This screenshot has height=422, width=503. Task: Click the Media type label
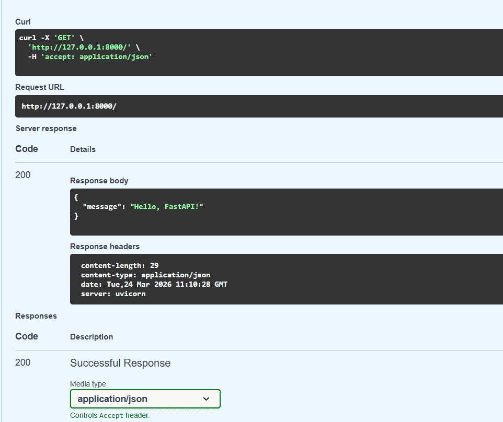87,384
